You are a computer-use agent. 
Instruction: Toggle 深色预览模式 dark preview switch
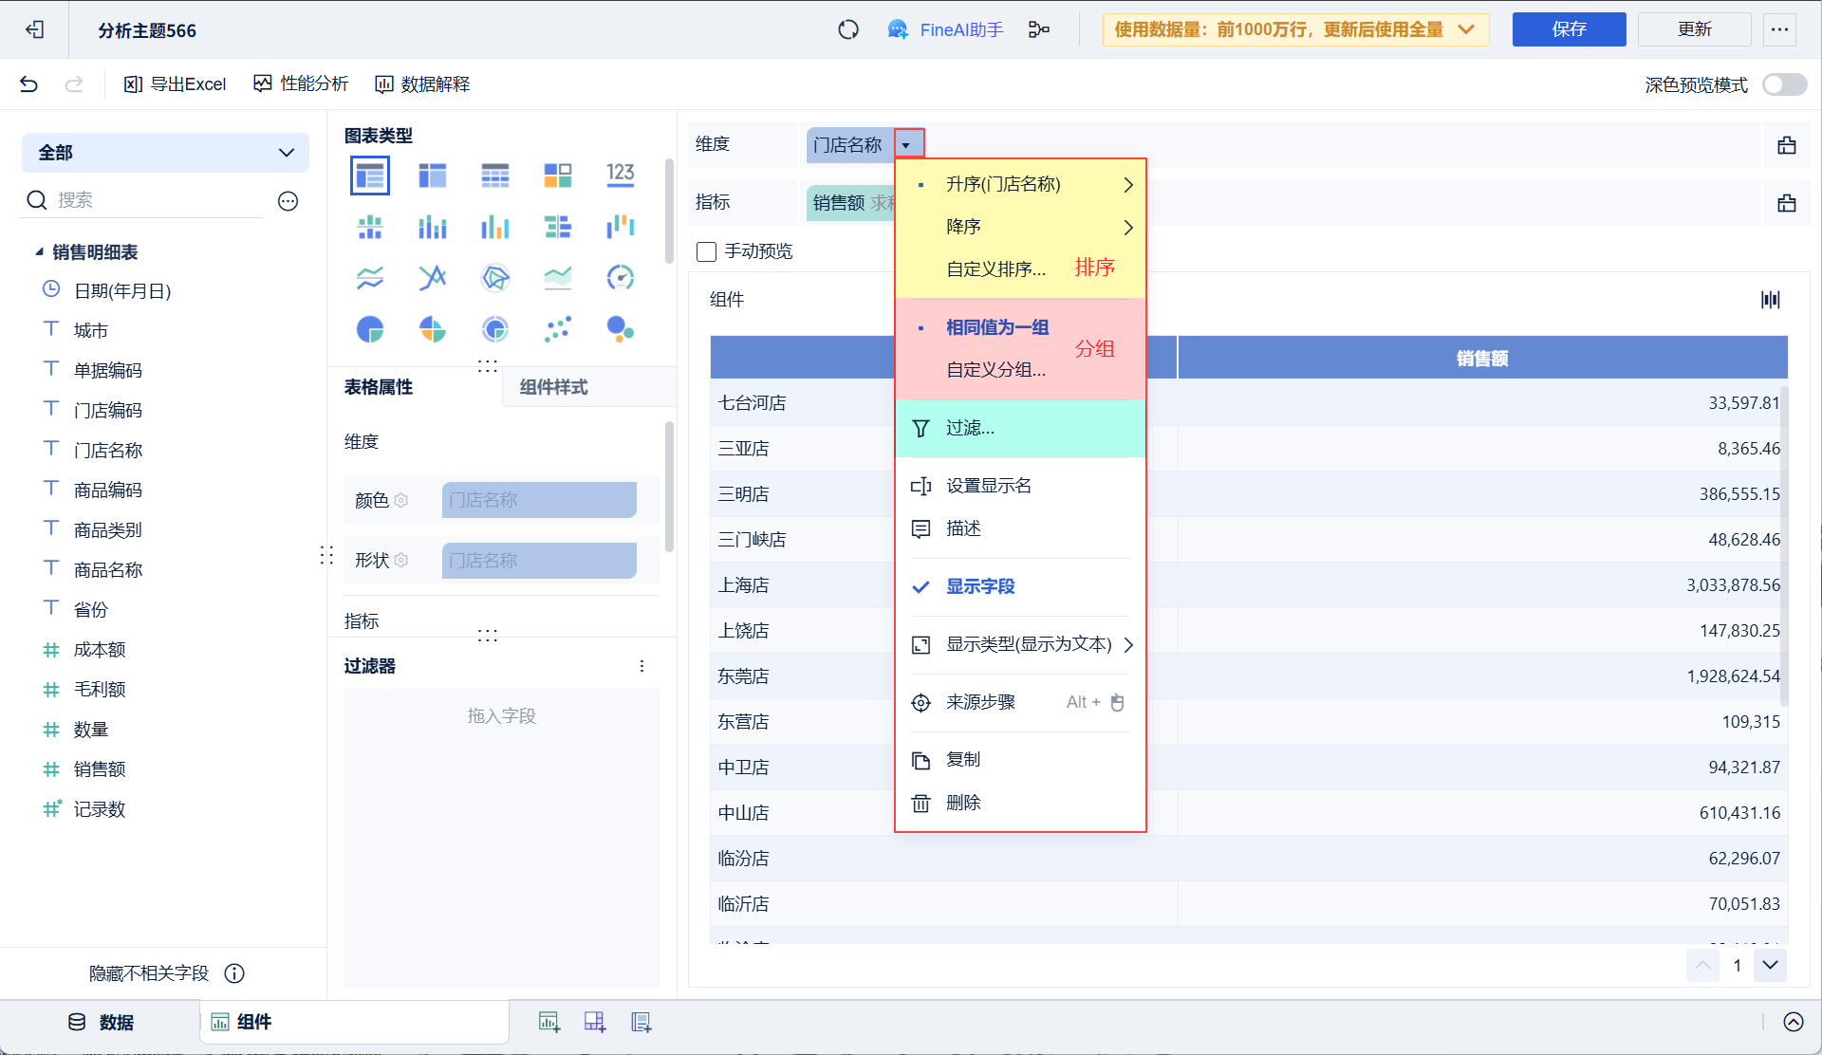(1784, 84)
